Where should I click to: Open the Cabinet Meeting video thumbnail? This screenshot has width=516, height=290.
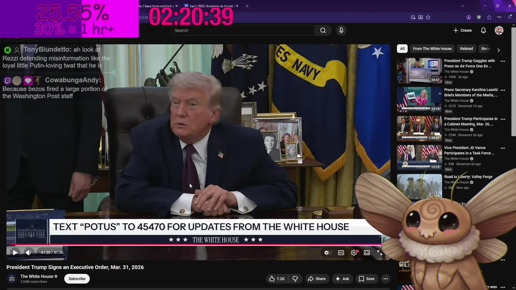pos(419,128)
